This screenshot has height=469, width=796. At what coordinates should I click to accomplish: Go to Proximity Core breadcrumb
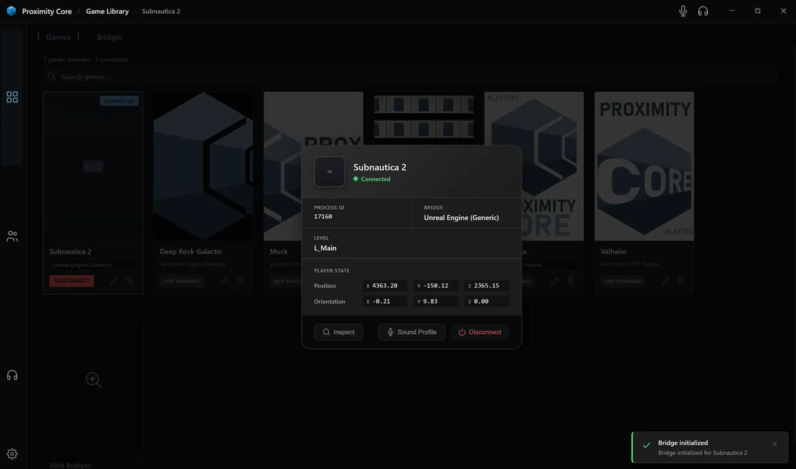(47, 12)
